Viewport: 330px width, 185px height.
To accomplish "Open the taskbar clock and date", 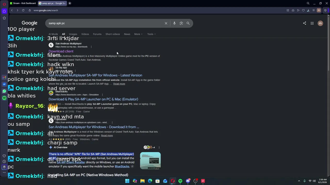I will pos(323,181).
